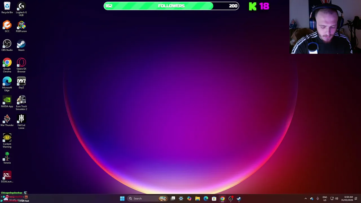
Task: Open Microsoft Store from the taskbar
Action: click(x=214, y=198)
